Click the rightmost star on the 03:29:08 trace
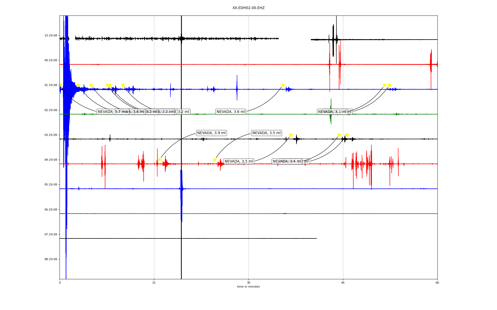 coord(347,135)
